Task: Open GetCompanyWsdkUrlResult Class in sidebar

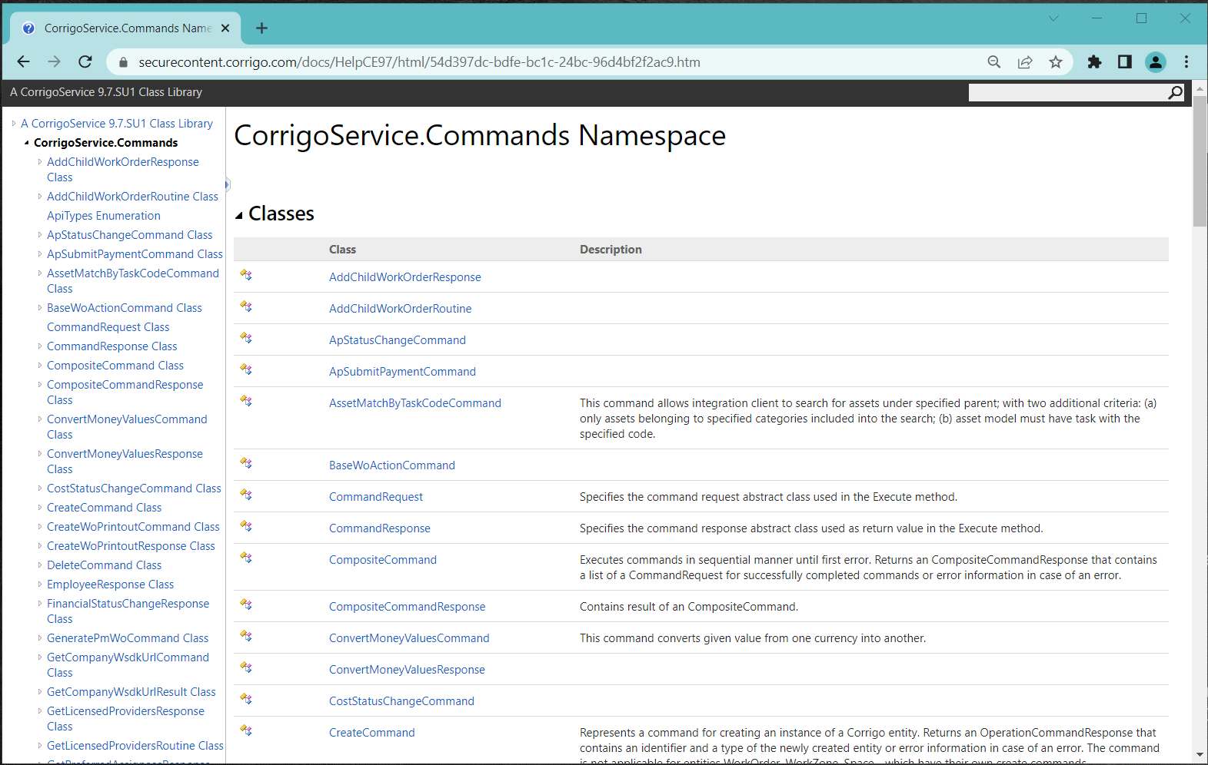Action: tap(131, 692)
